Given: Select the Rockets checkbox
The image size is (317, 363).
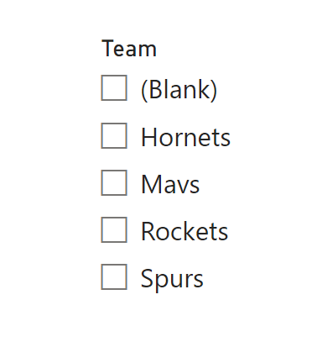Looking at the screenshot, I should pyautogui.click(x=114, y=229).
